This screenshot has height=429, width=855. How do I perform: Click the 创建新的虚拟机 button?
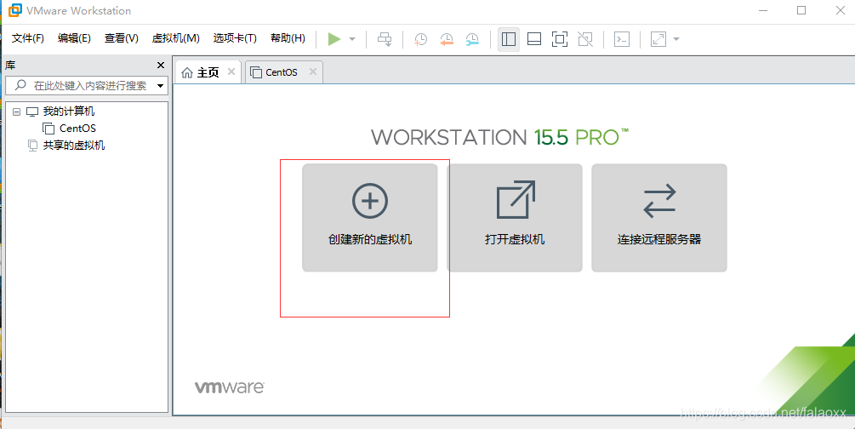coord(370,217)
